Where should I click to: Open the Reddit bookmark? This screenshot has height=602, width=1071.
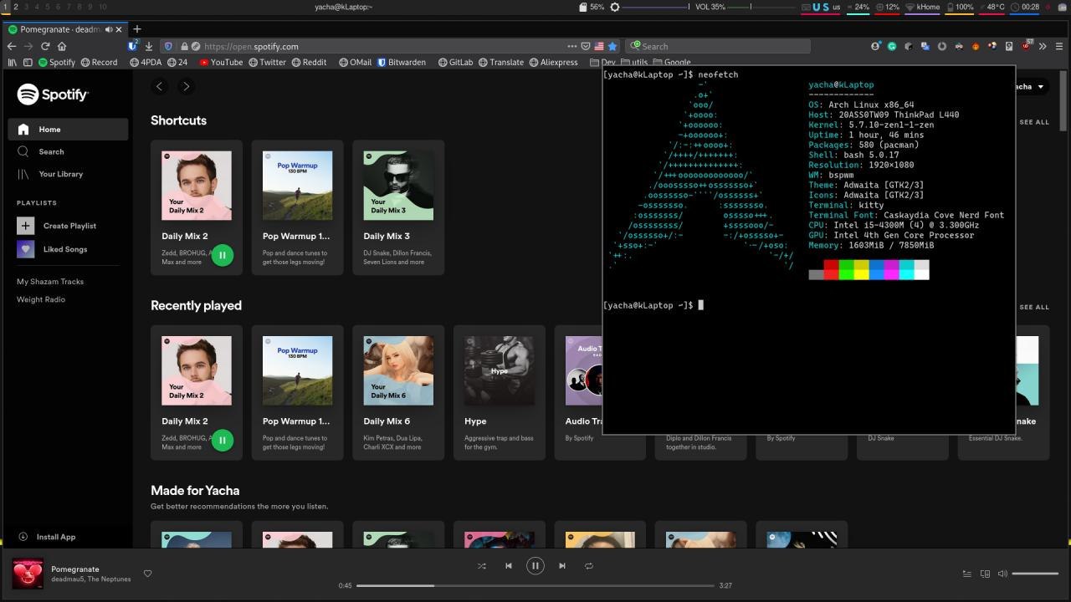(309, 62)
